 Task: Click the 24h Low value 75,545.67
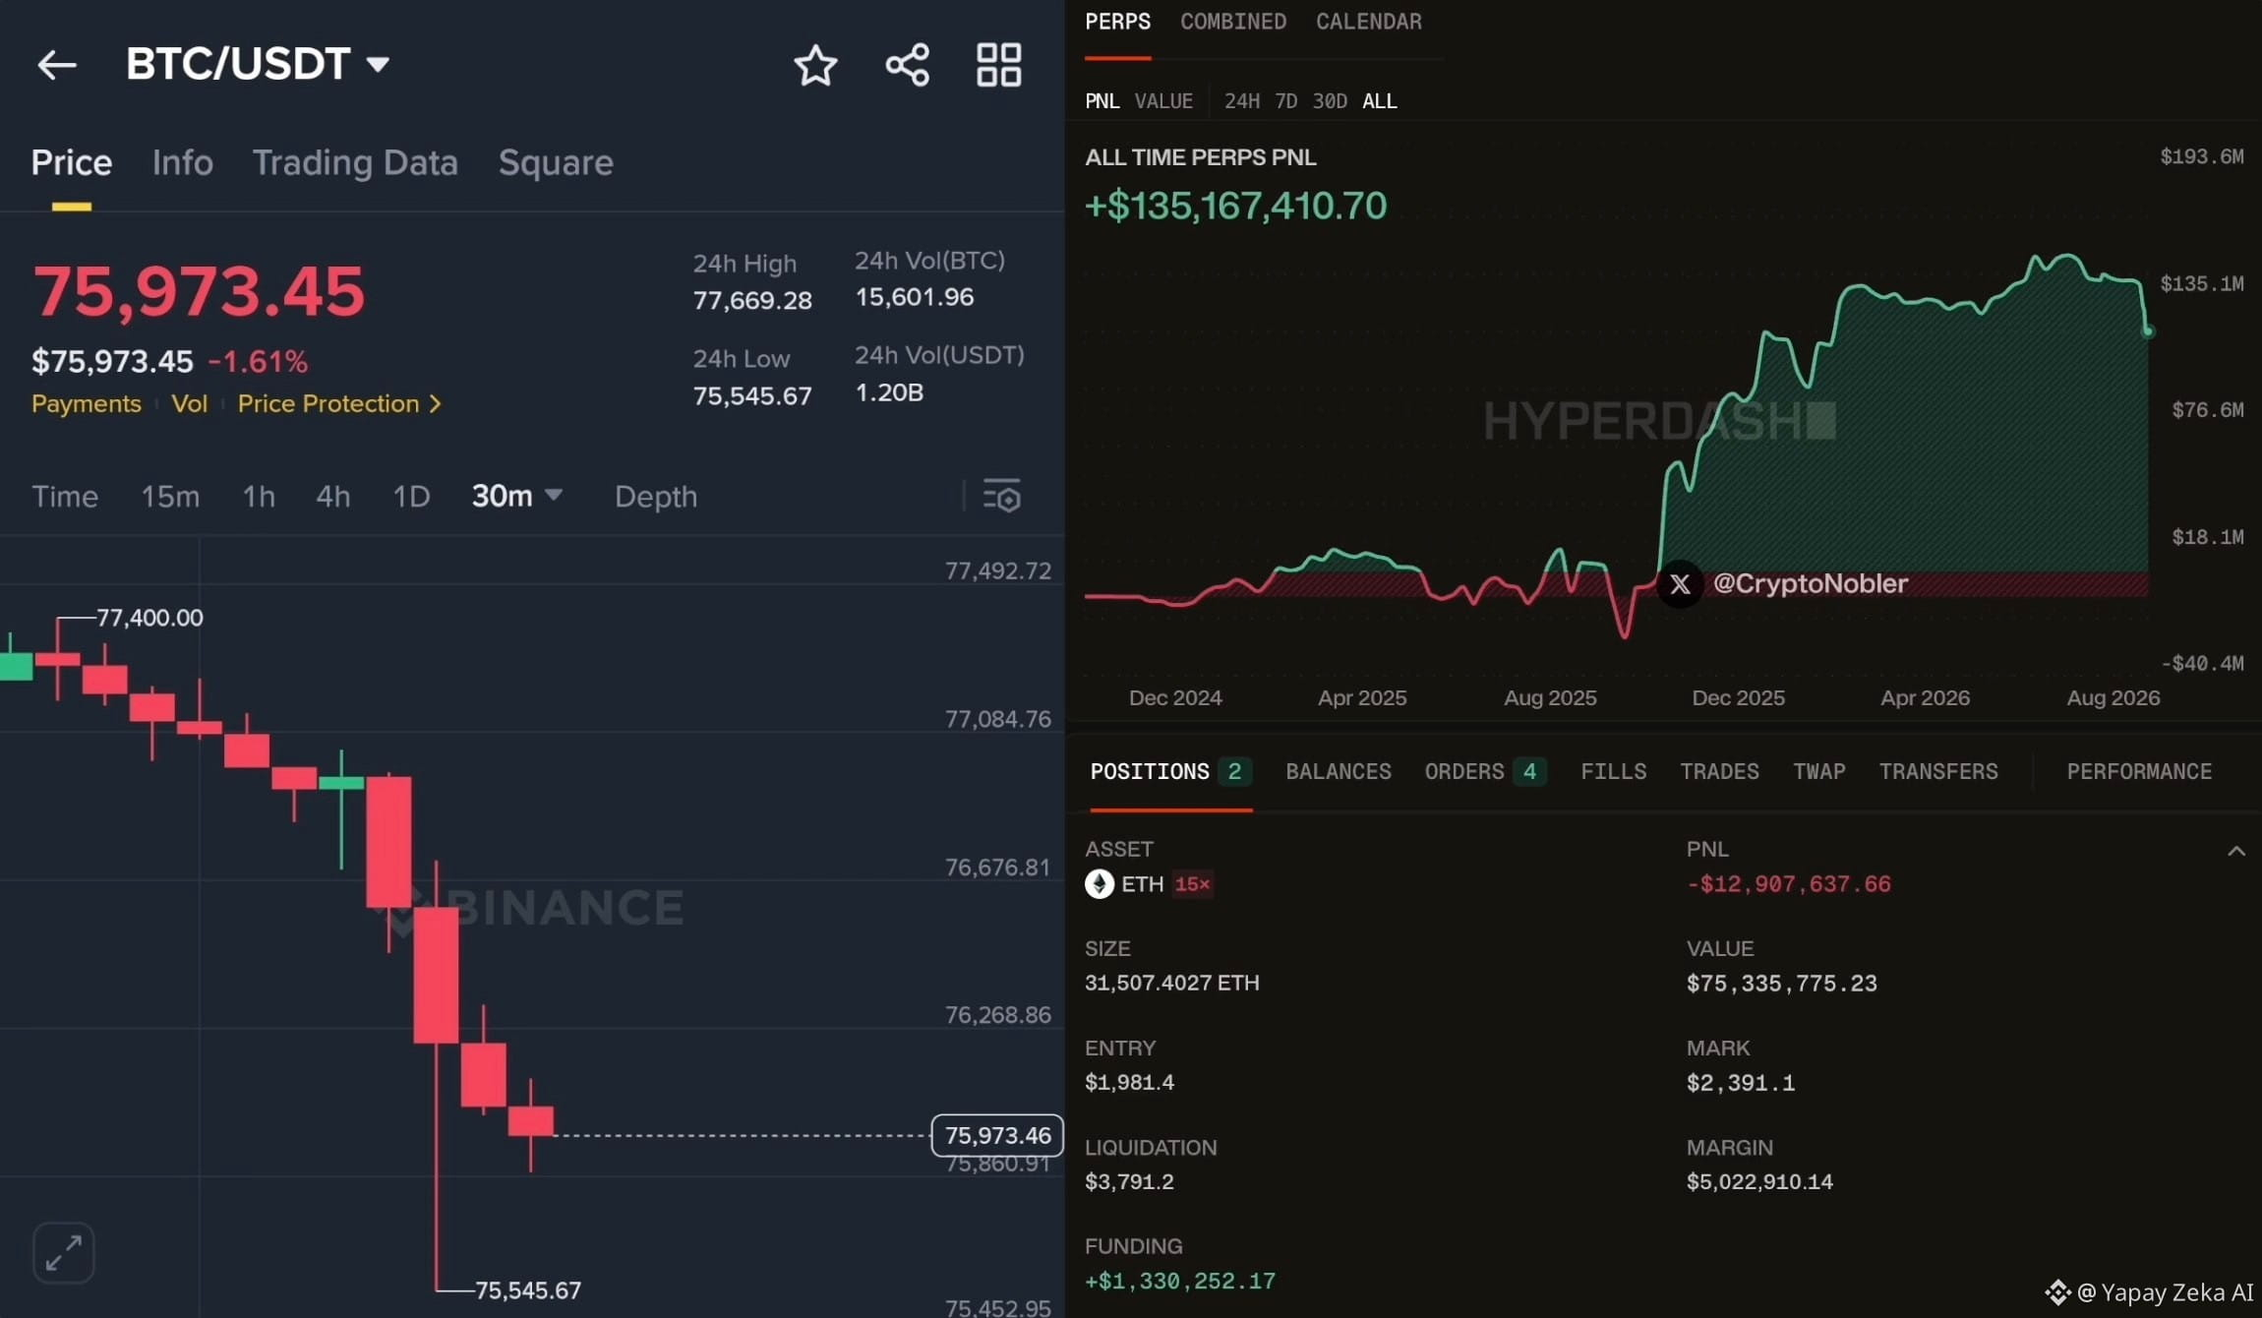[x=752, y=395]
